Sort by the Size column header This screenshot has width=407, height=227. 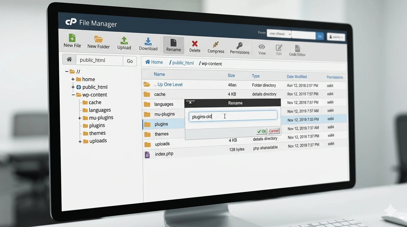click(231, 75)
